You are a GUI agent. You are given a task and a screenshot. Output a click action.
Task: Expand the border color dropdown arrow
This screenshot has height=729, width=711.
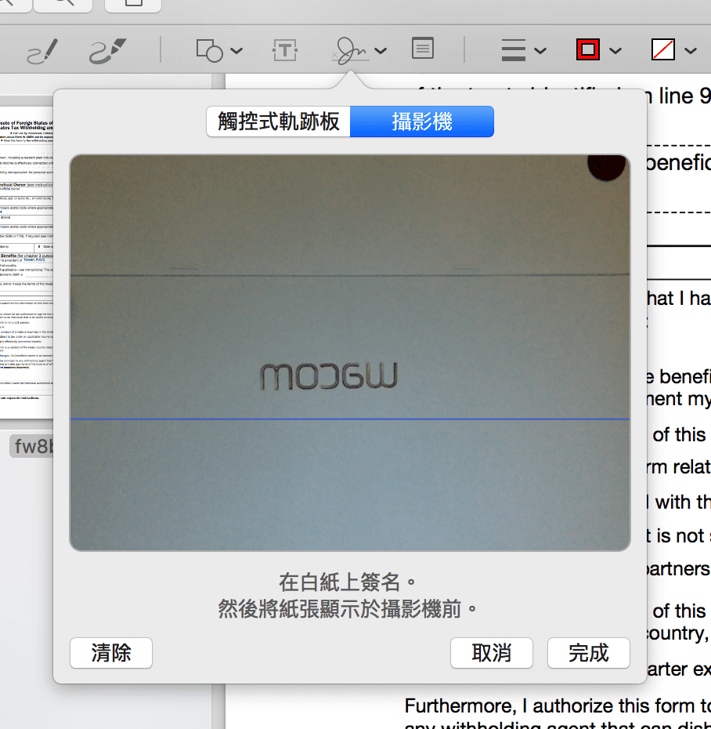pos(615,51)
